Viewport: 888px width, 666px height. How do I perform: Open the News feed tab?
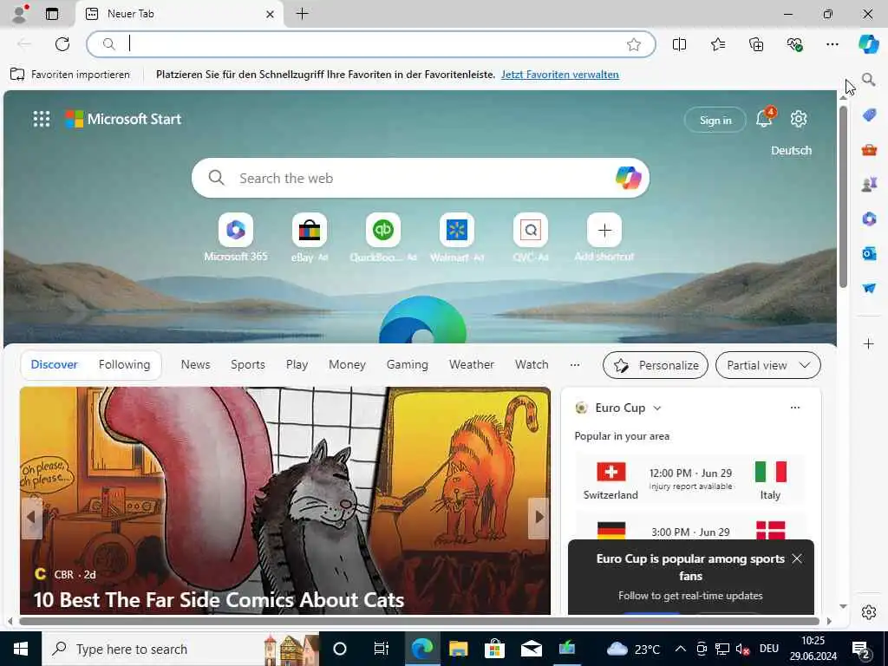(195, 365)
